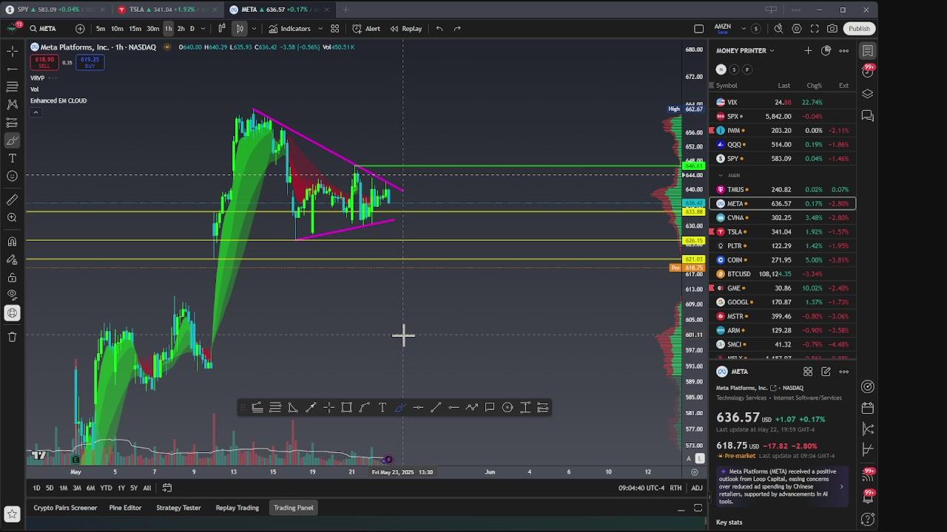The image size is (947, 532).
Task: Open the META symbol search box
Action: pos(43,29)
